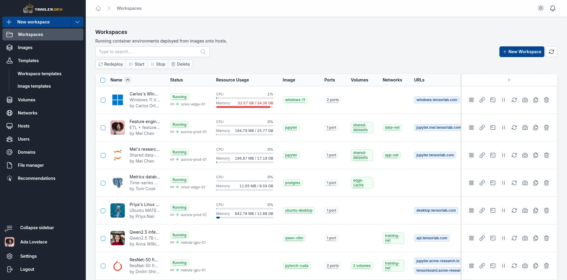Delete Carlos's Windows workspace with trash icon

[546, 100]
